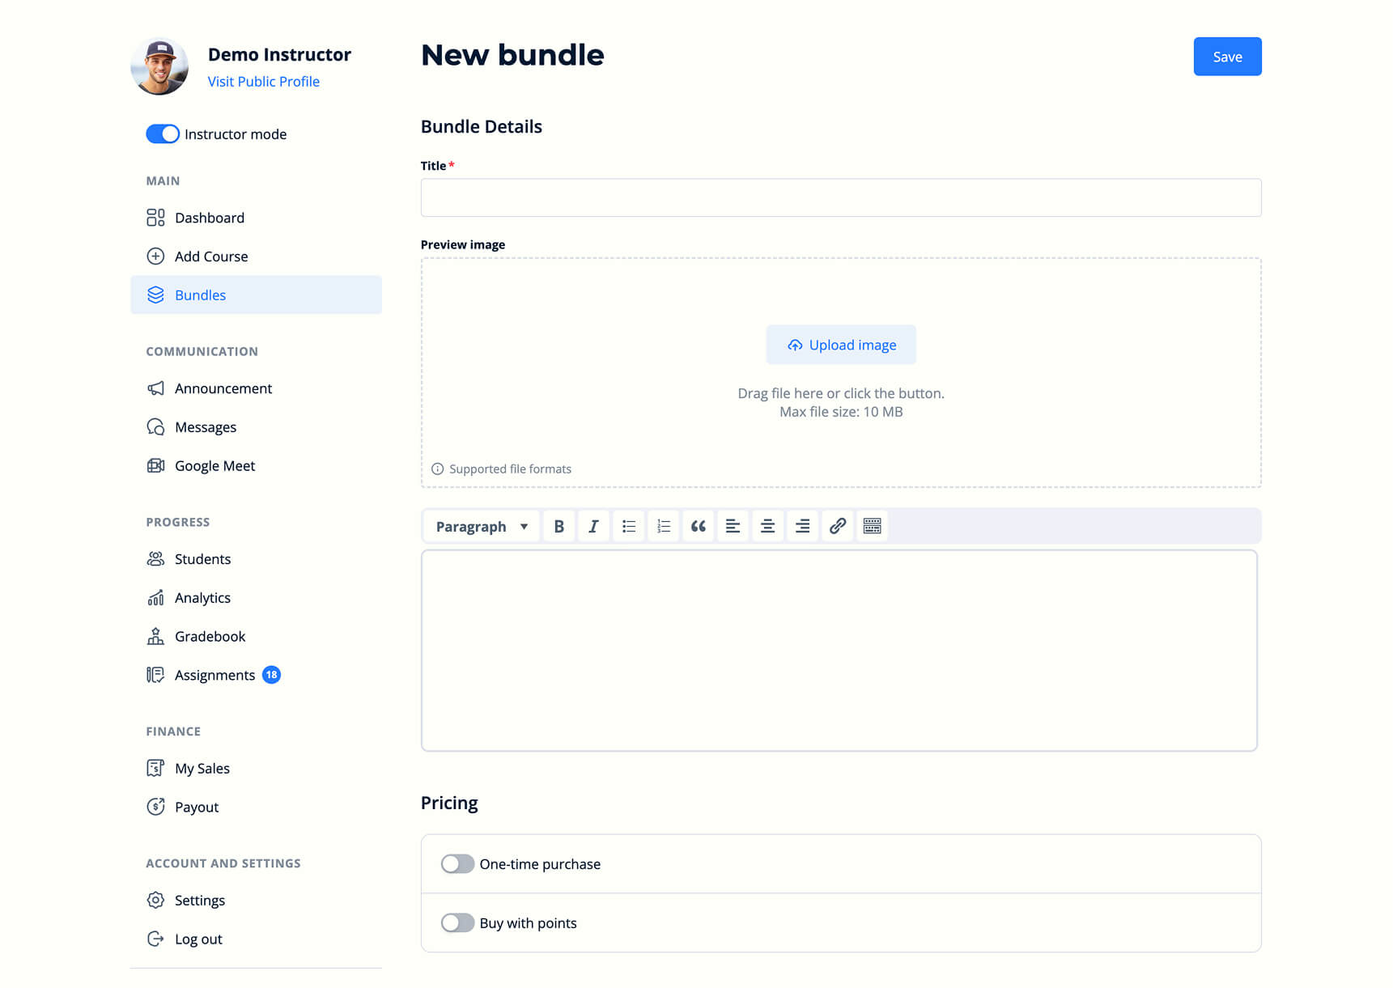This screenshot has width=1393, height=988.
Task: Click the Gradebook podium icon
Action: pyautogui.click(x=155, y=637)
